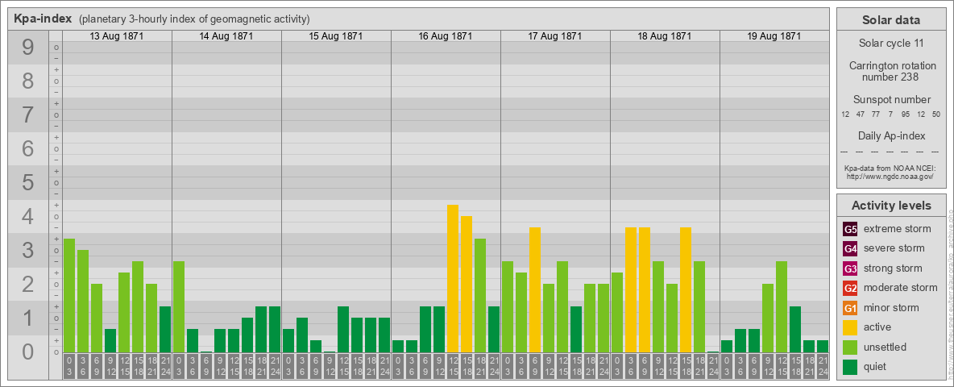Click the Kp level 5 axis label

click(x=28, y=182)
